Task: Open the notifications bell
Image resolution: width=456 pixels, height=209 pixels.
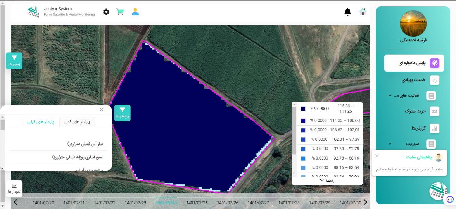Action: (347, 12)
